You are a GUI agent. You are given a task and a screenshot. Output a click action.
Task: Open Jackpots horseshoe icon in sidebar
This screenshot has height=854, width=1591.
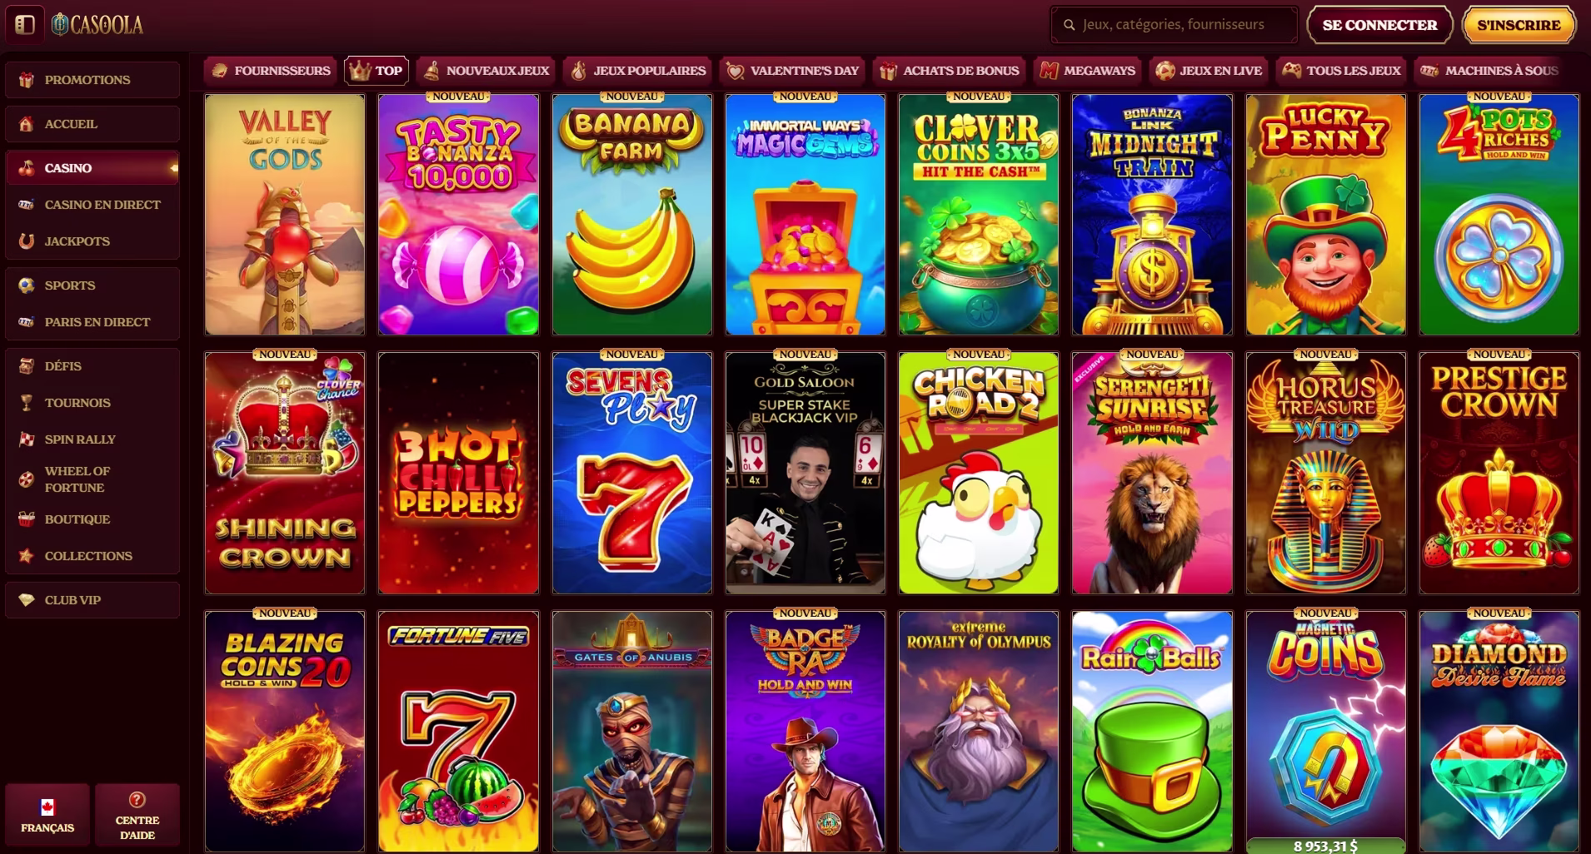(27, 241)
